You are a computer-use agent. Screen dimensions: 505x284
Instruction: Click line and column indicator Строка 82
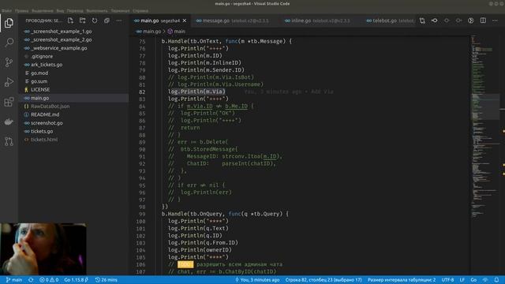[x=324, y=280]
